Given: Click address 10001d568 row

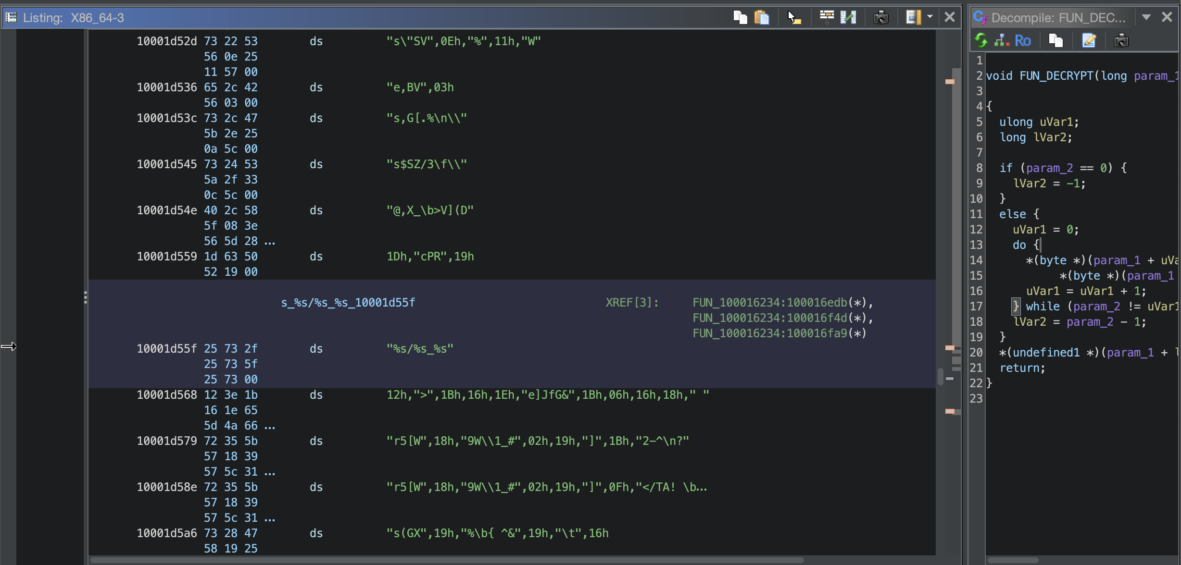Looking at the screenshot, I should 167,395.
